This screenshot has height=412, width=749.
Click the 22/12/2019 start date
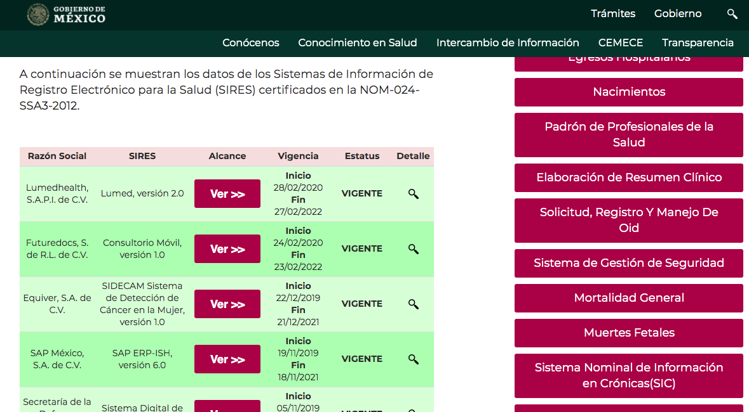click(298, 298)
